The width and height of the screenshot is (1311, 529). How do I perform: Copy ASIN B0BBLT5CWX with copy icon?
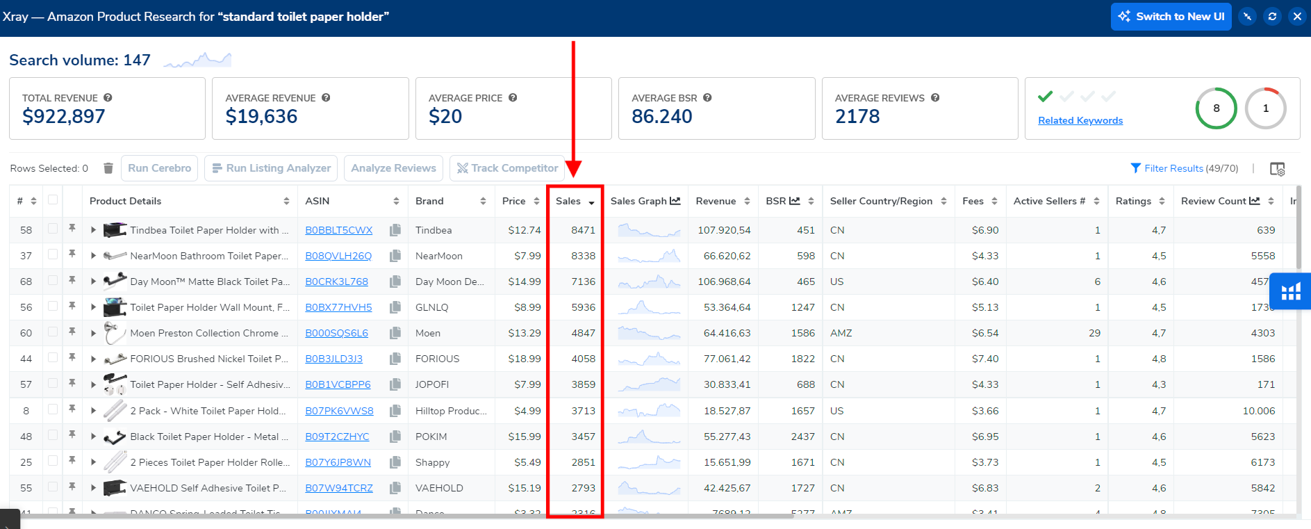click(x=395, y=230)
